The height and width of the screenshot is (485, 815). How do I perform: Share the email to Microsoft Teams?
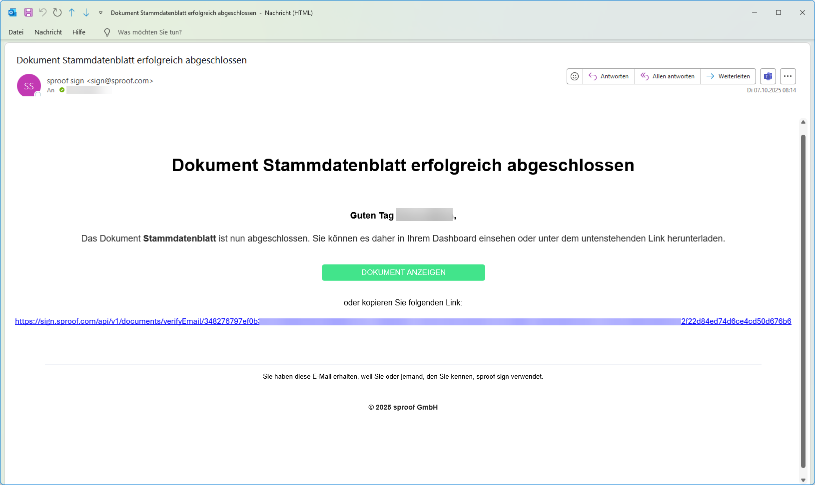[768, 76]
